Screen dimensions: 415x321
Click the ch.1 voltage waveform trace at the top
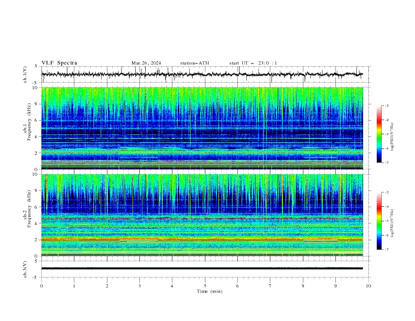click(202, 74)
